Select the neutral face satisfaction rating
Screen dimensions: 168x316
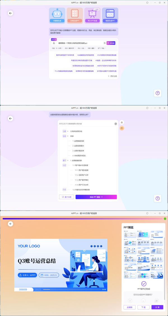[x=143, y=301]
